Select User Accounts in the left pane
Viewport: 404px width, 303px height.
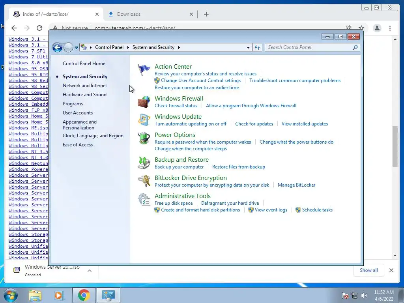tap(78, 112)
